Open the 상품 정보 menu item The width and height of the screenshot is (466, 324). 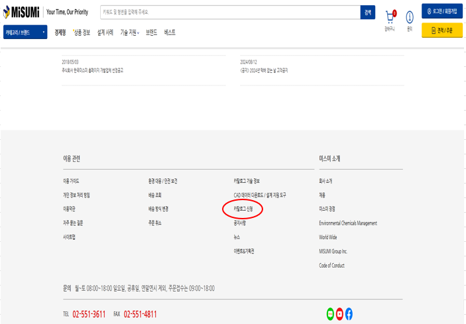click(x=82, y=32)
